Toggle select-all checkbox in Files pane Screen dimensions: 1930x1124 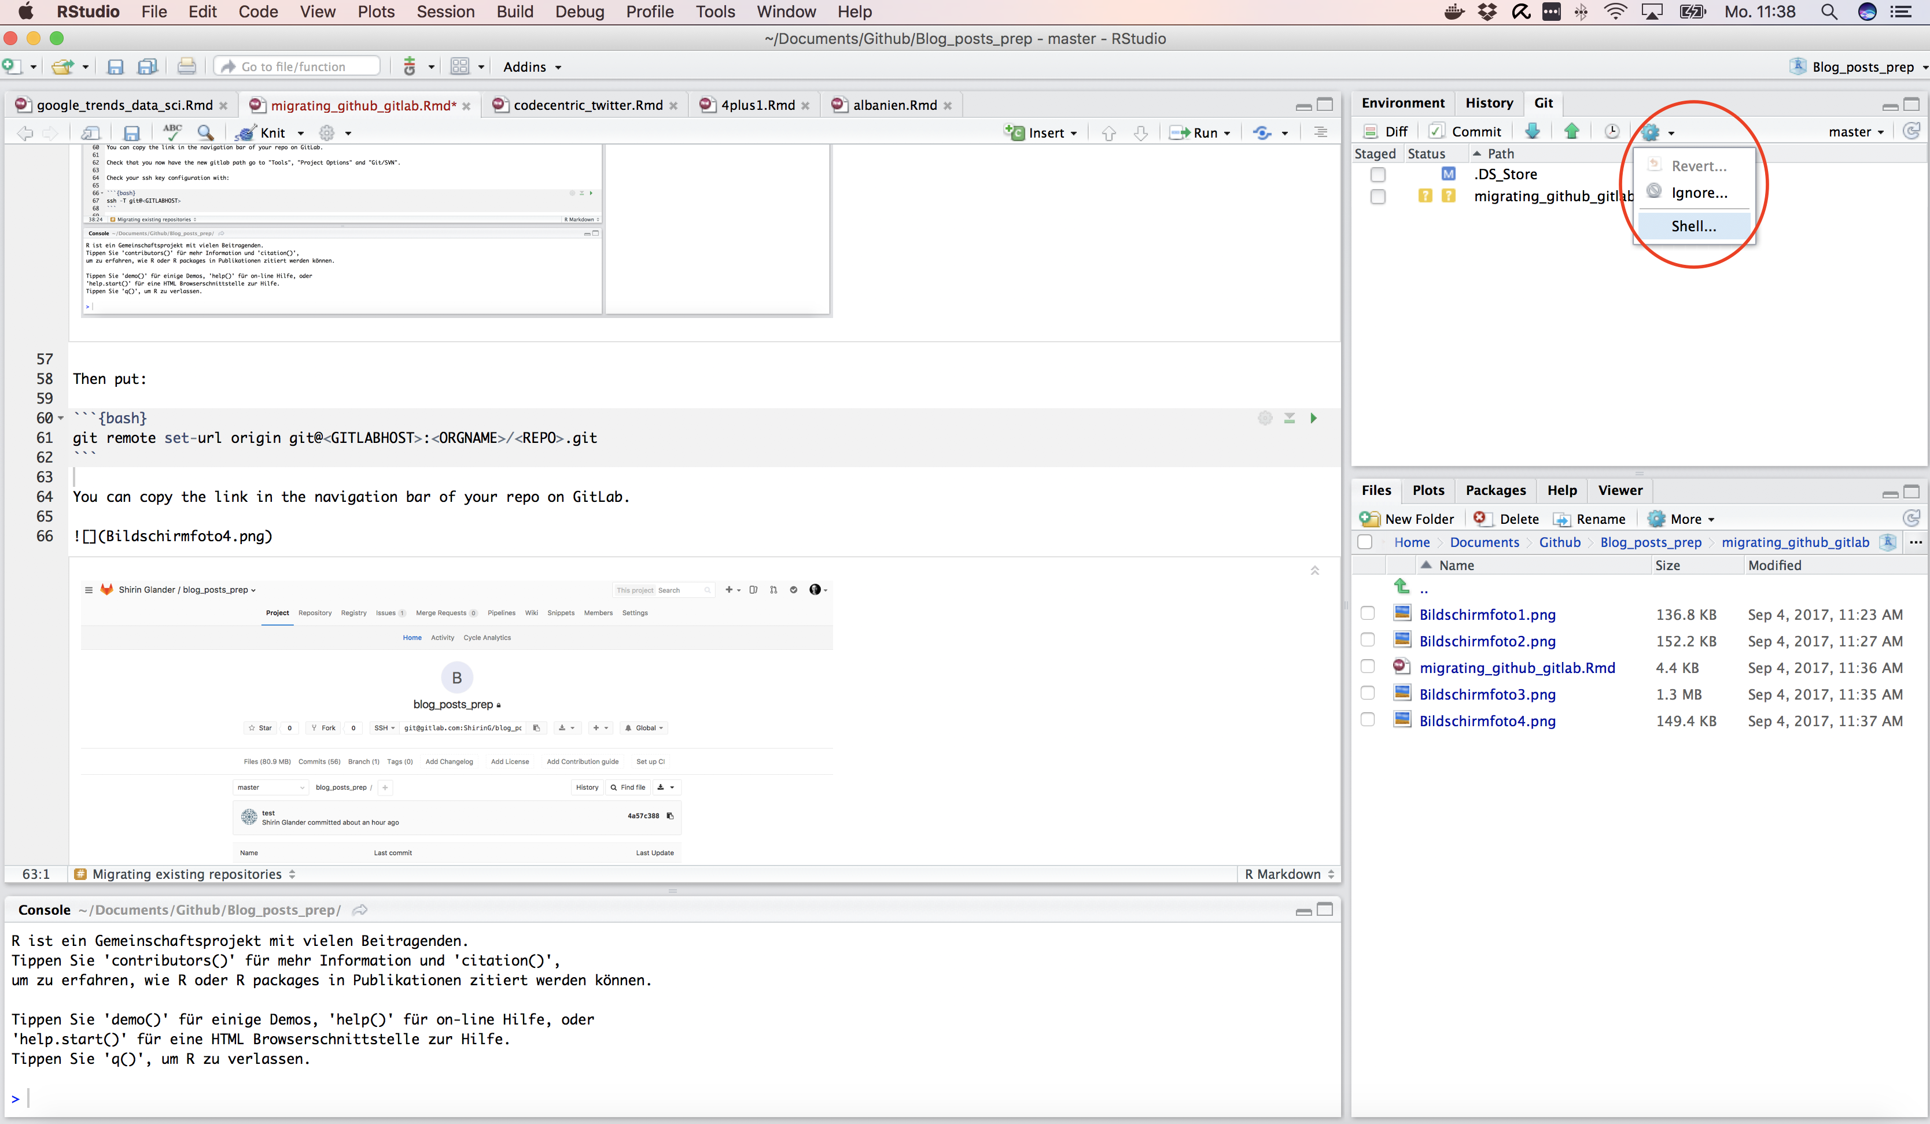tap(1365, 542)
